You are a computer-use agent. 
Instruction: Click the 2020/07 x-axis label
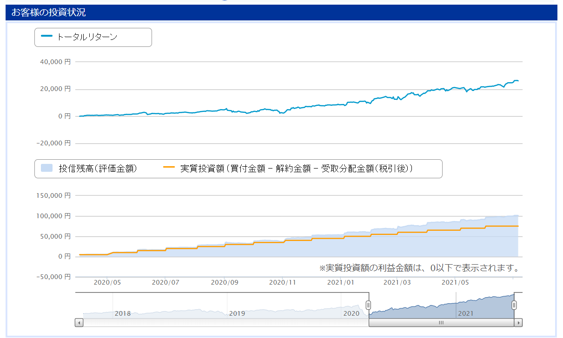[166, 282]
